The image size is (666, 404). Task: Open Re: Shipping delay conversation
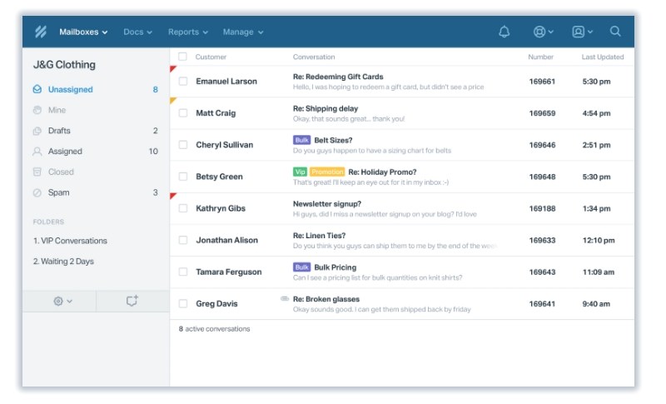[326, 108]
